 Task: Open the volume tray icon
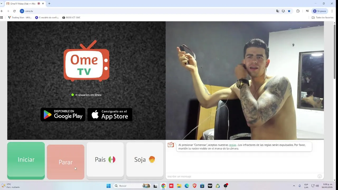coord(317,186)
